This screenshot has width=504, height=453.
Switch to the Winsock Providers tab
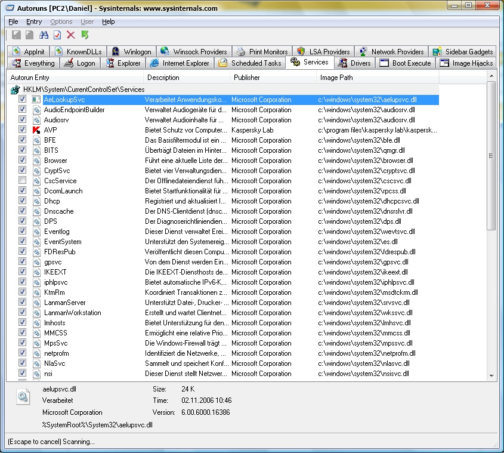point(194,51)
